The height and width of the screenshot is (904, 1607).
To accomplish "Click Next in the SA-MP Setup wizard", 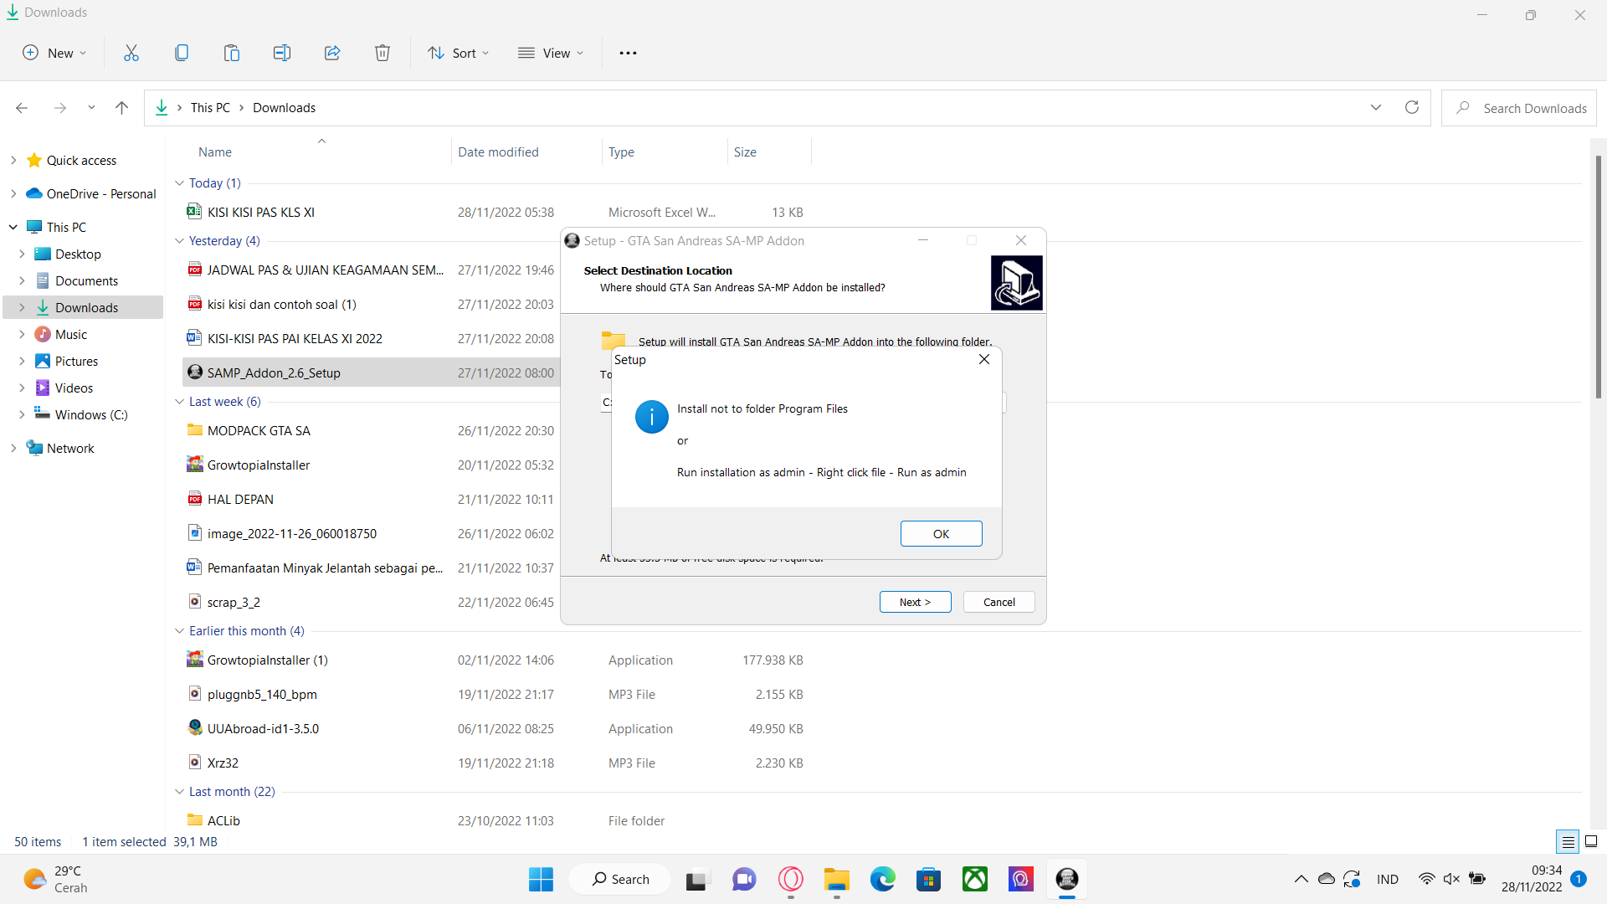I will tap(915, 602).
